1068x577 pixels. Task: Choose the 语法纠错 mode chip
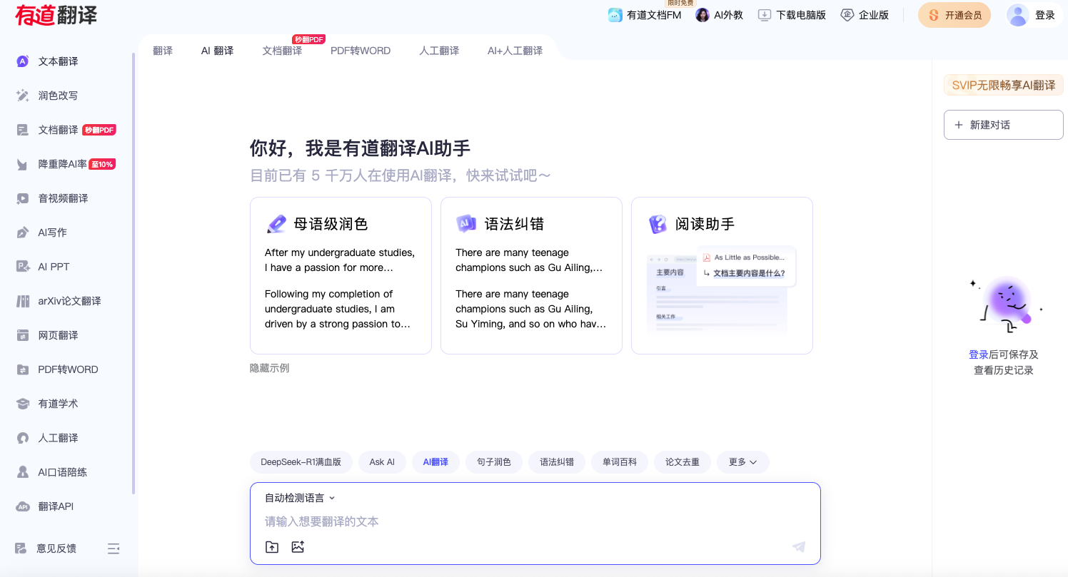(557, 462)
